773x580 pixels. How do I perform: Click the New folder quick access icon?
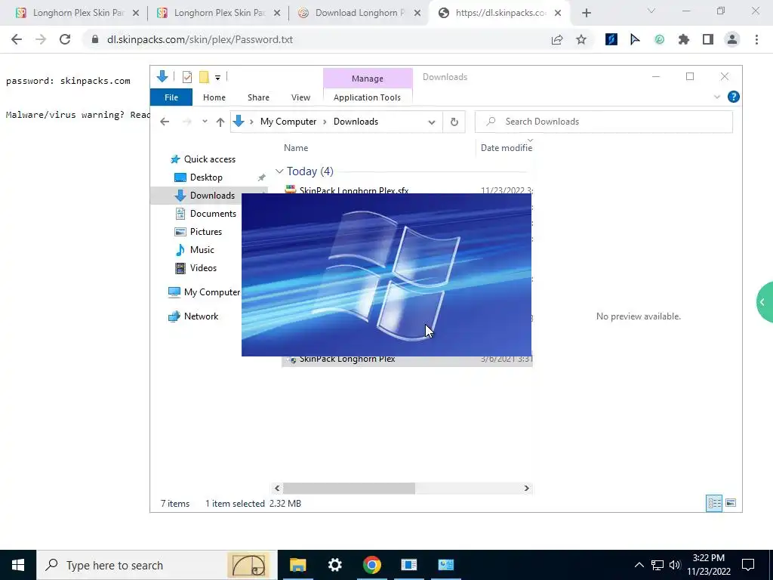(x=204, y=77)
